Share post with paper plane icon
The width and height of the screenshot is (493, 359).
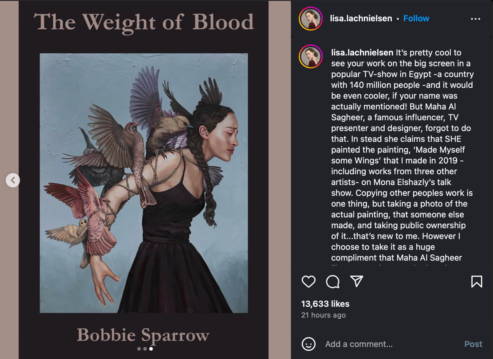357,281
